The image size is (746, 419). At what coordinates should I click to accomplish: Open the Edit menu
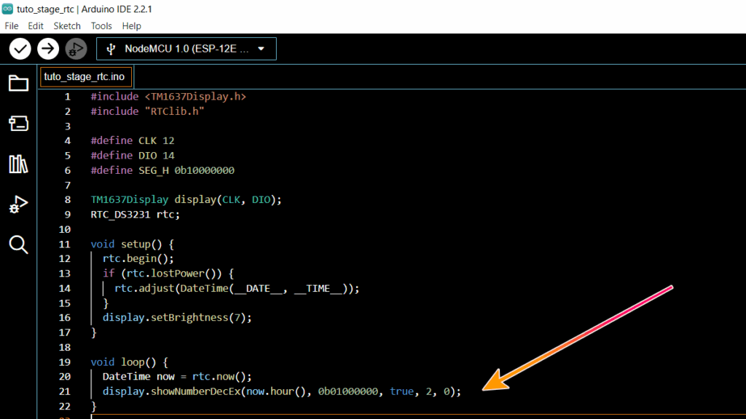[x=36, y=26]
